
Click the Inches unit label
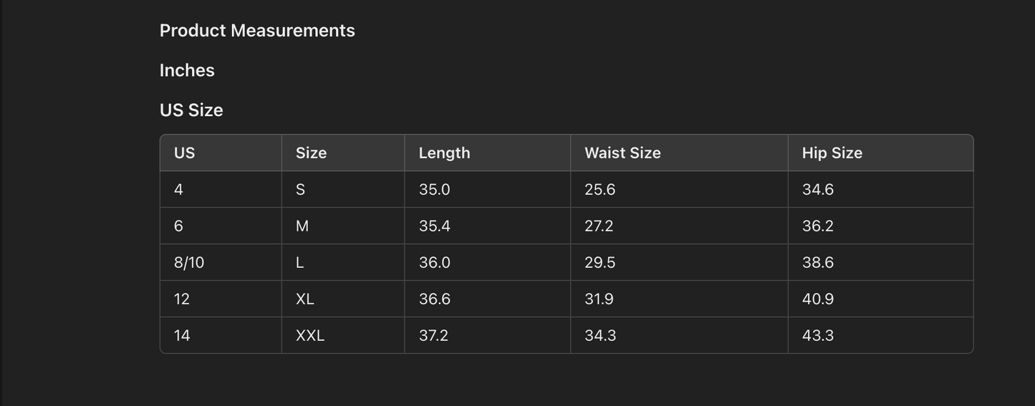point(187,70)
